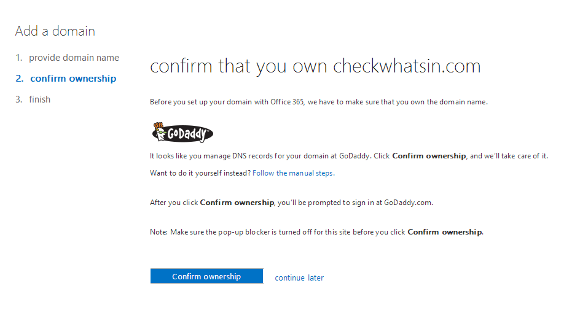This screenshot has height=318, width=580.
Task: Click the blue Confirm ownership button
Action: pos(207,276)
